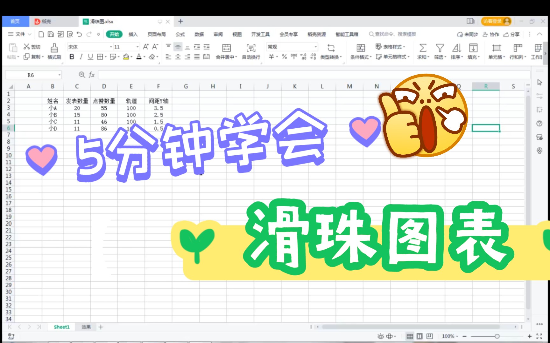
Task: Toggle Bold formatting
Action: pyautogui.click(x=72, y=57)
